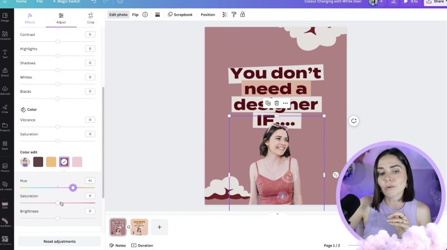Open the Effects tab
Image resolution: width=447 pixels, height=250 pixels.
click(x=30, y=18)
